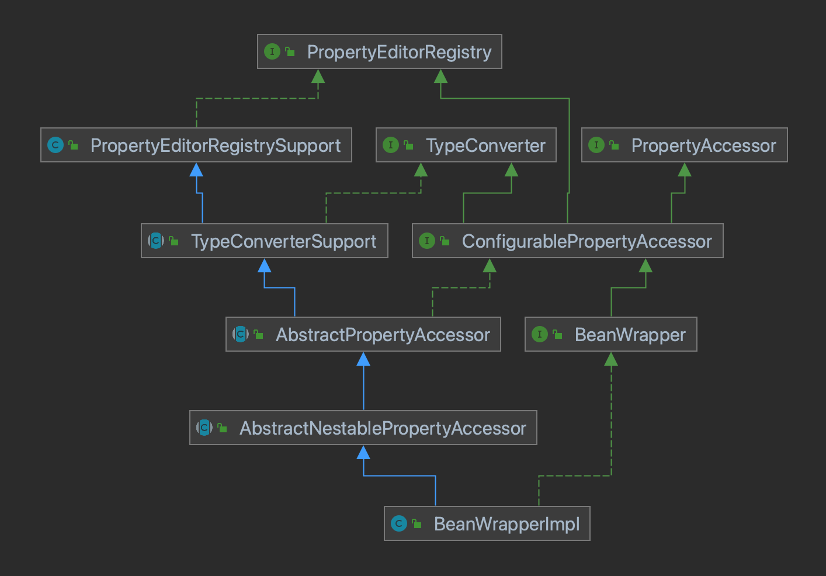Click the public lock icon on AbstractPropertyAccessor
The height and width of the screenshot is (576, 826).
click(258, 335)
